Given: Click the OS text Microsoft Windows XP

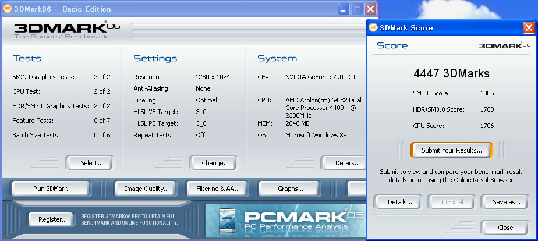Looking at the screenshot, I should click(316, 135).
